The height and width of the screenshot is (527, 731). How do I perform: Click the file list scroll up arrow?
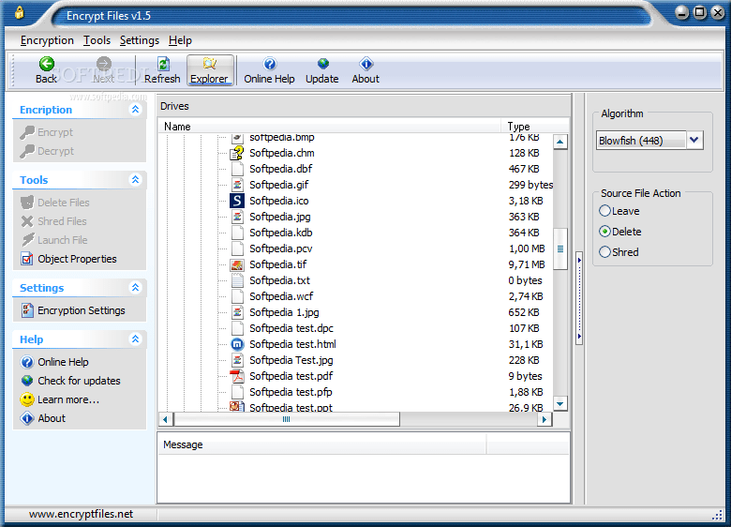(560, 142)
